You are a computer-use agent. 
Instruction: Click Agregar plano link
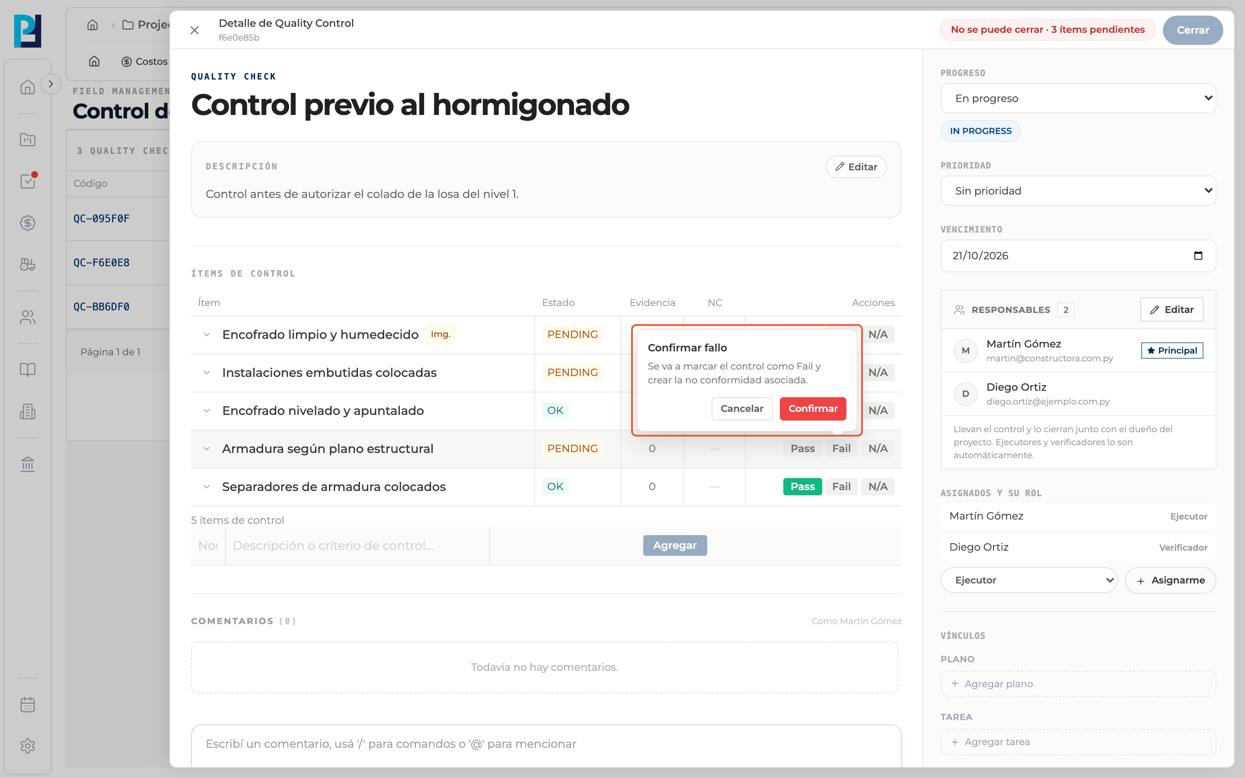coord(1078,684)
